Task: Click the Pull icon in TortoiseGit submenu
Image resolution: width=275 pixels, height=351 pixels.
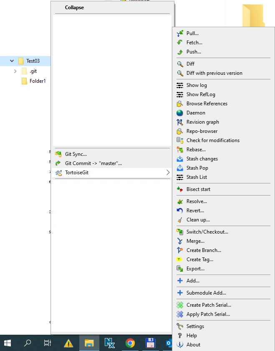Action: point(180,33)
